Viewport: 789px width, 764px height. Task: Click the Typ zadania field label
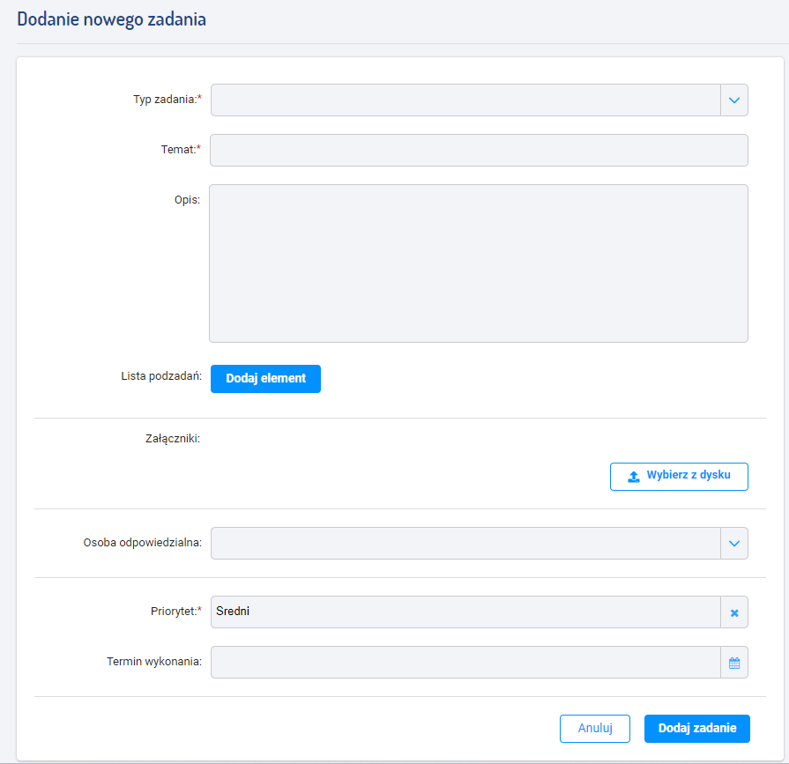pos(167,99)
